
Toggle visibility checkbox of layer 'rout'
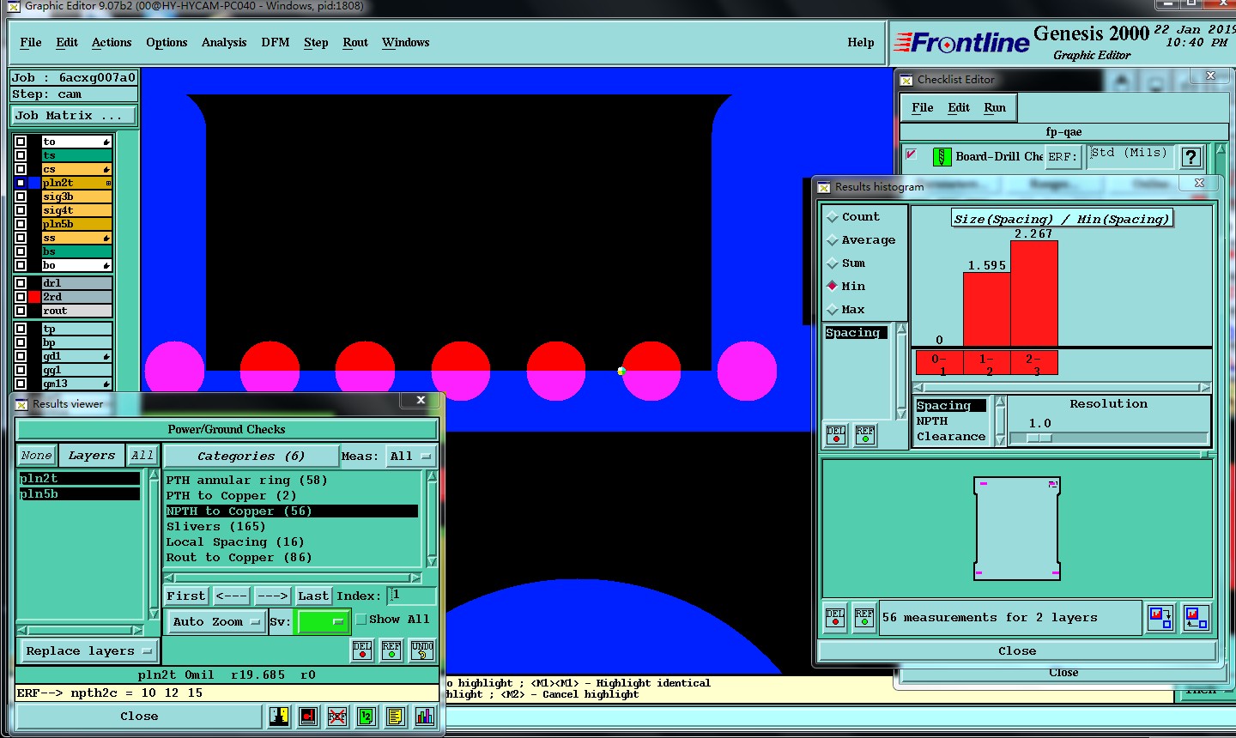[x=21, y=311]
